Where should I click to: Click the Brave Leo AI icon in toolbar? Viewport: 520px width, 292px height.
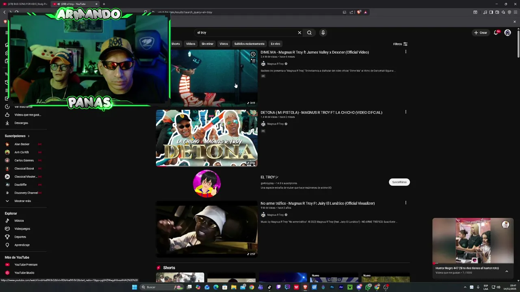[x=503, y=12]
